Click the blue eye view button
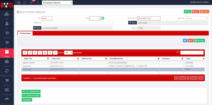Viewport: 212px width, 105px height. tap(185, 41)
